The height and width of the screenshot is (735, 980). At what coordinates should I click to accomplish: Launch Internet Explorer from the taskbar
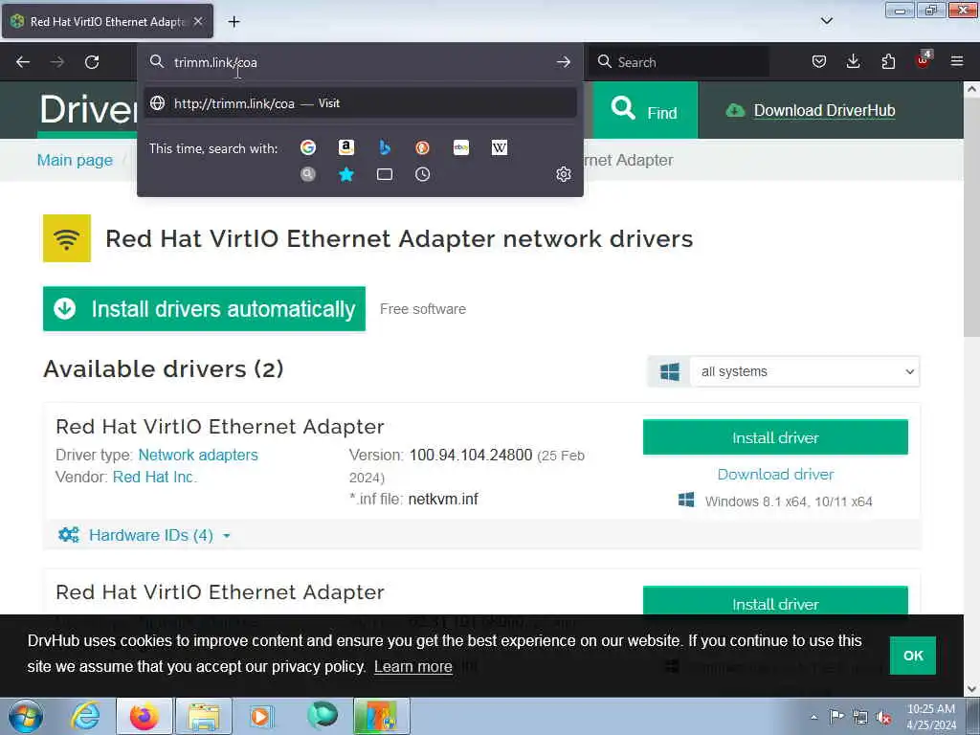click(x=85, y=716)
